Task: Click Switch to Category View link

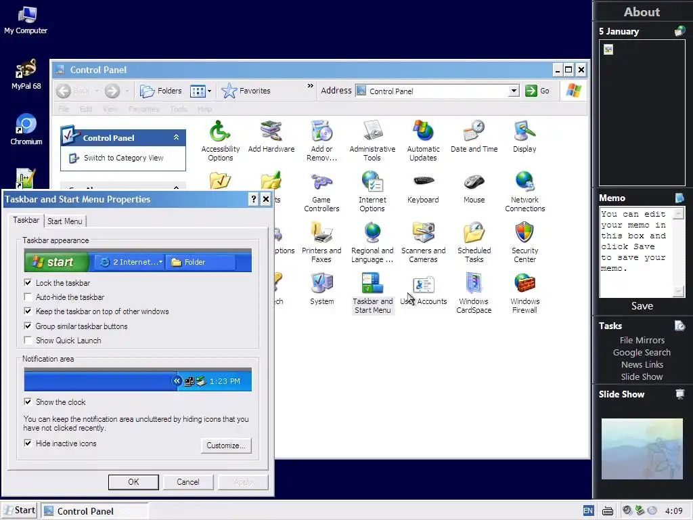Action: coord(123,158)
